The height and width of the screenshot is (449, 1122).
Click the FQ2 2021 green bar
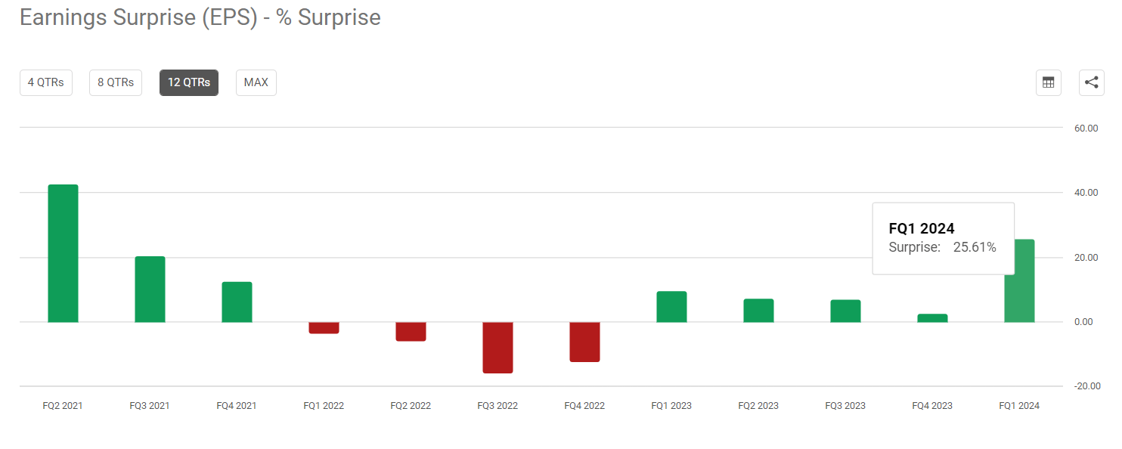click(63, 253)
